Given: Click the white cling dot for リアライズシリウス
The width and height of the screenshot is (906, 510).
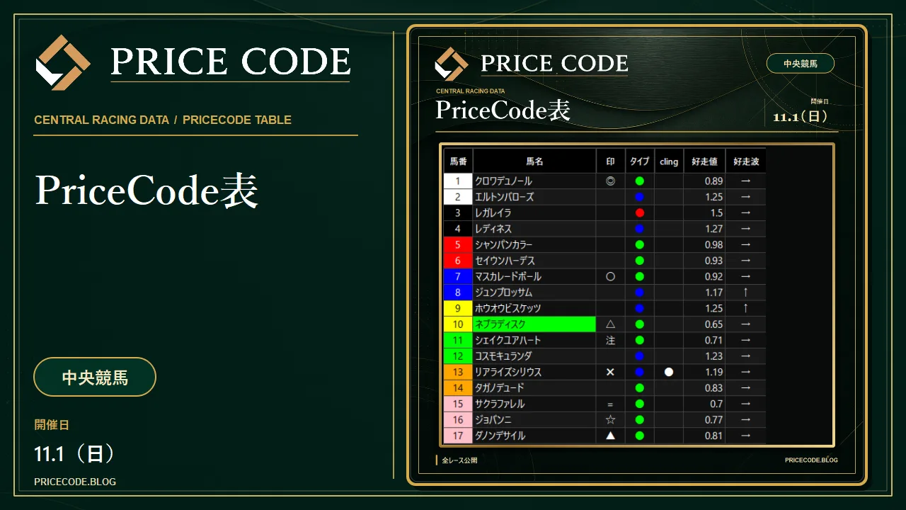Looking at the screenshot, I should pyautogui.click(x=669, y=372).
